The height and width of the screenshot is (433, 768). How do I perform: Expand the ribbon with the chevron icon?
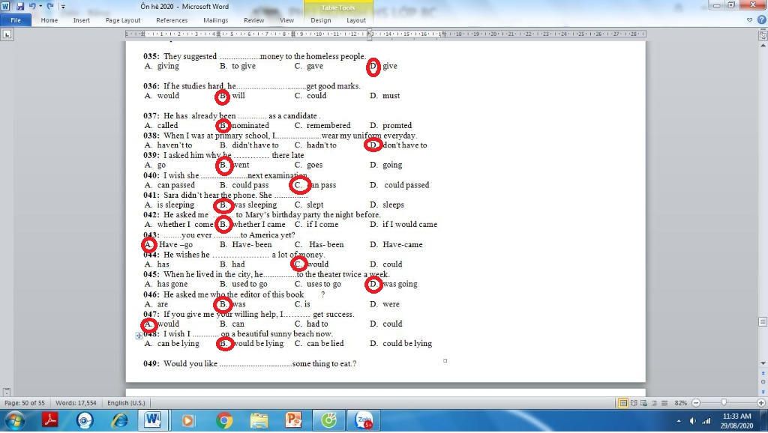(749, 20)
